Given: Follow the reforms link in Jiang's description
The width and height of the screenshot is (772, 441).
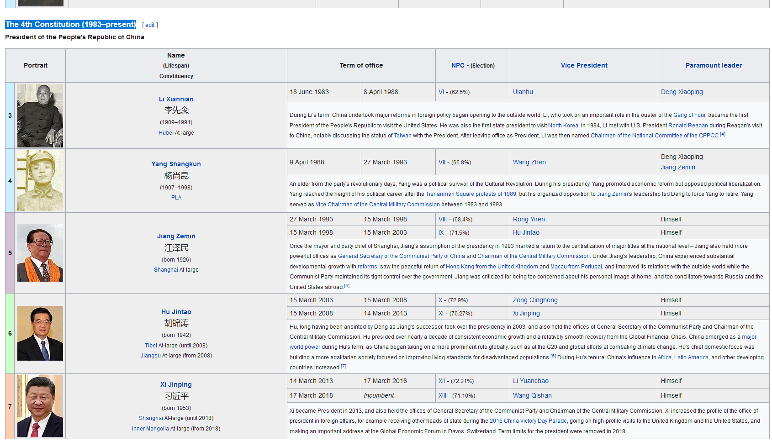Looking at the screenshot, I should [367, 267].
